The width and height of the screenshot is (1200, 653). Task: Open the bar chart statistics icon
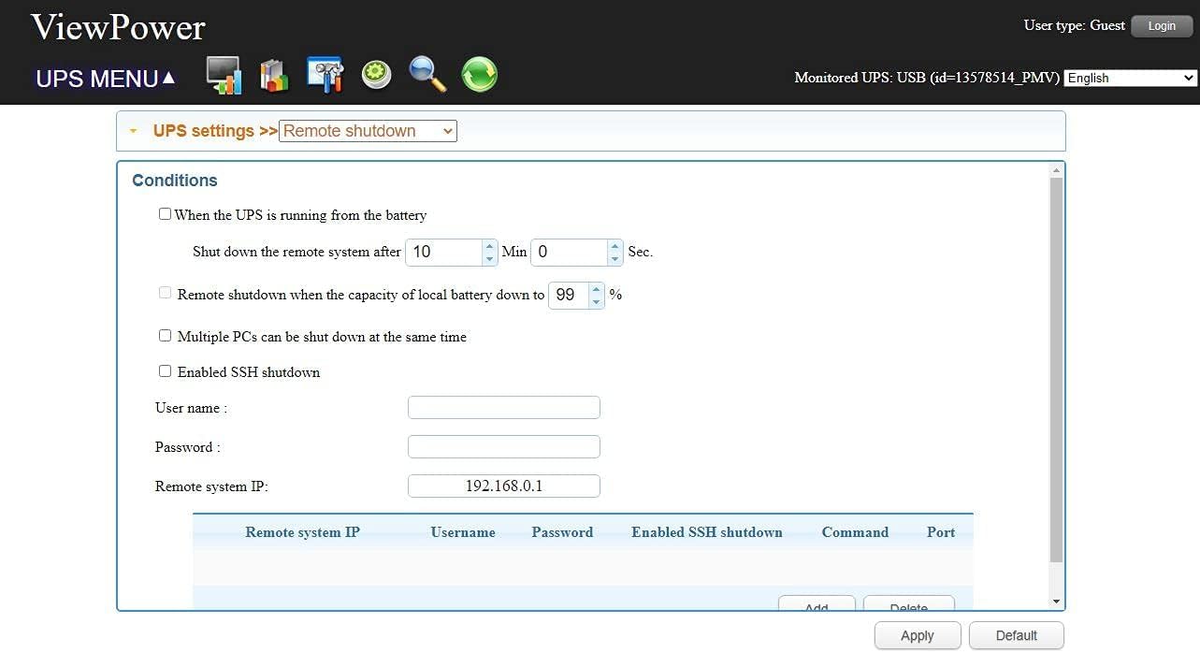[x=274, y=76]
